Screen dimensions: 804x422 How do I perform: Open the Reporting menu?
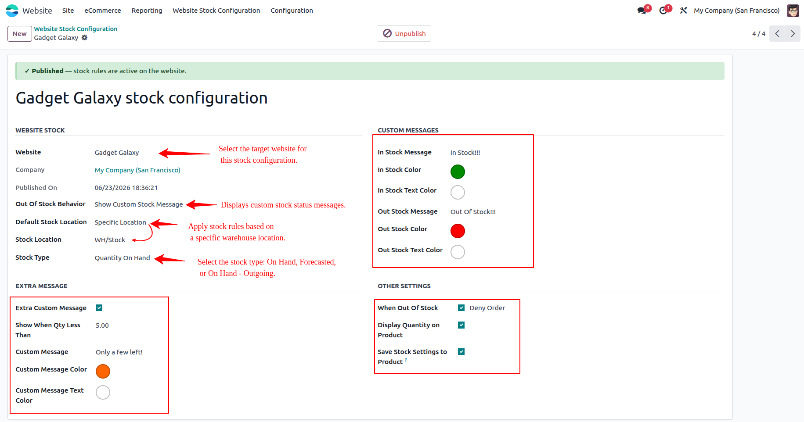click(x=147, y=11)
